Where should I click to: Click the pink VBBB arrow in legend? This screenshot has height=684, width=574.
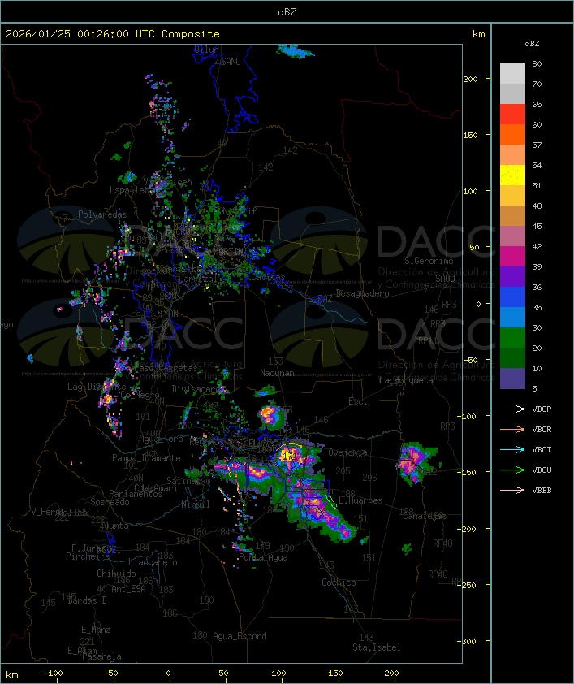click(x=513, y=490)
